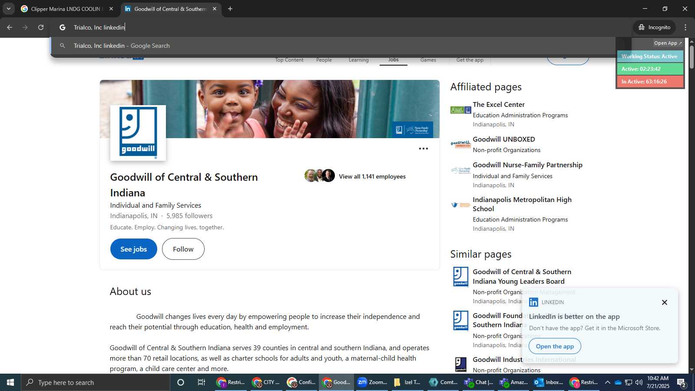Click the See jobs button
Screen dimensions: 695x391
[133, 249]
